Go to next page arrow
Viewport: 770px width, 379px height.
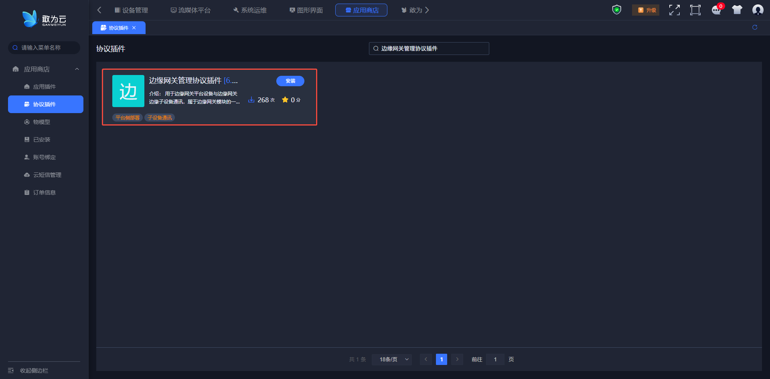pos(457,359)
